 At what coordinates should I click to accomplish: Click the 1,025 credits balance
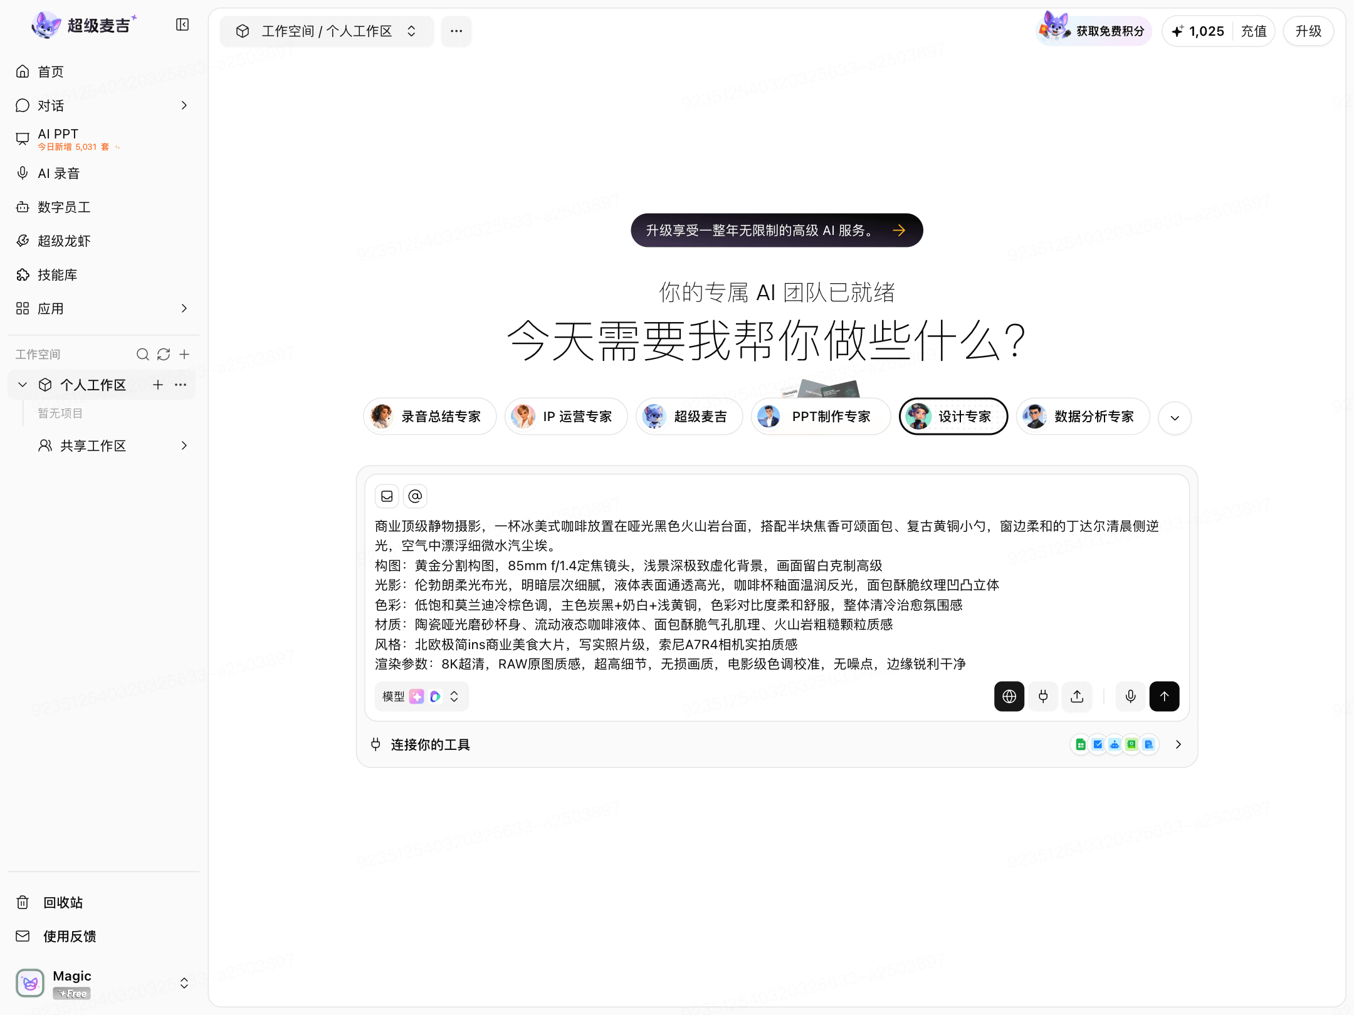coord(1198,31)
